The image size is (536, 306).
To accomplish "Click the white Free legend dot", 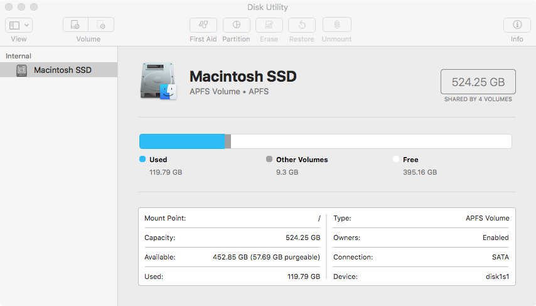I will [x=396, y=159].
